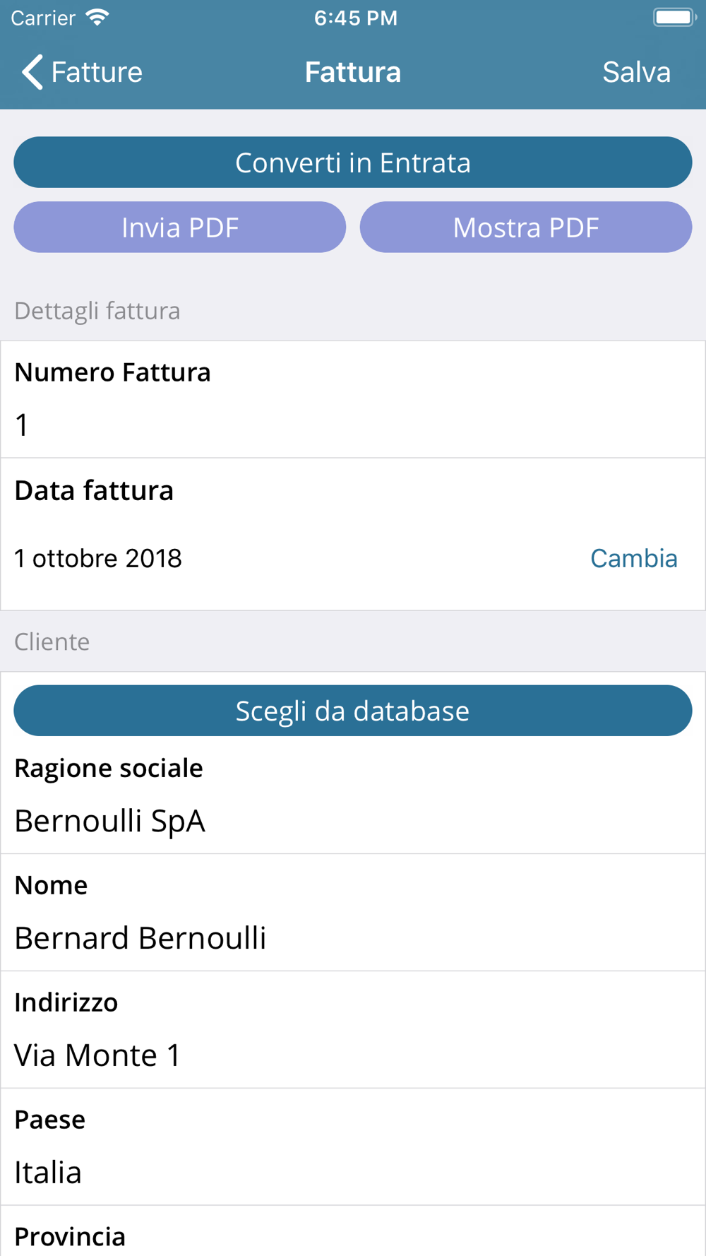The image size is (706, 1256).
Task: Tap the Nome field Bernard Bernoulli
Action: [x=353, y=938]
